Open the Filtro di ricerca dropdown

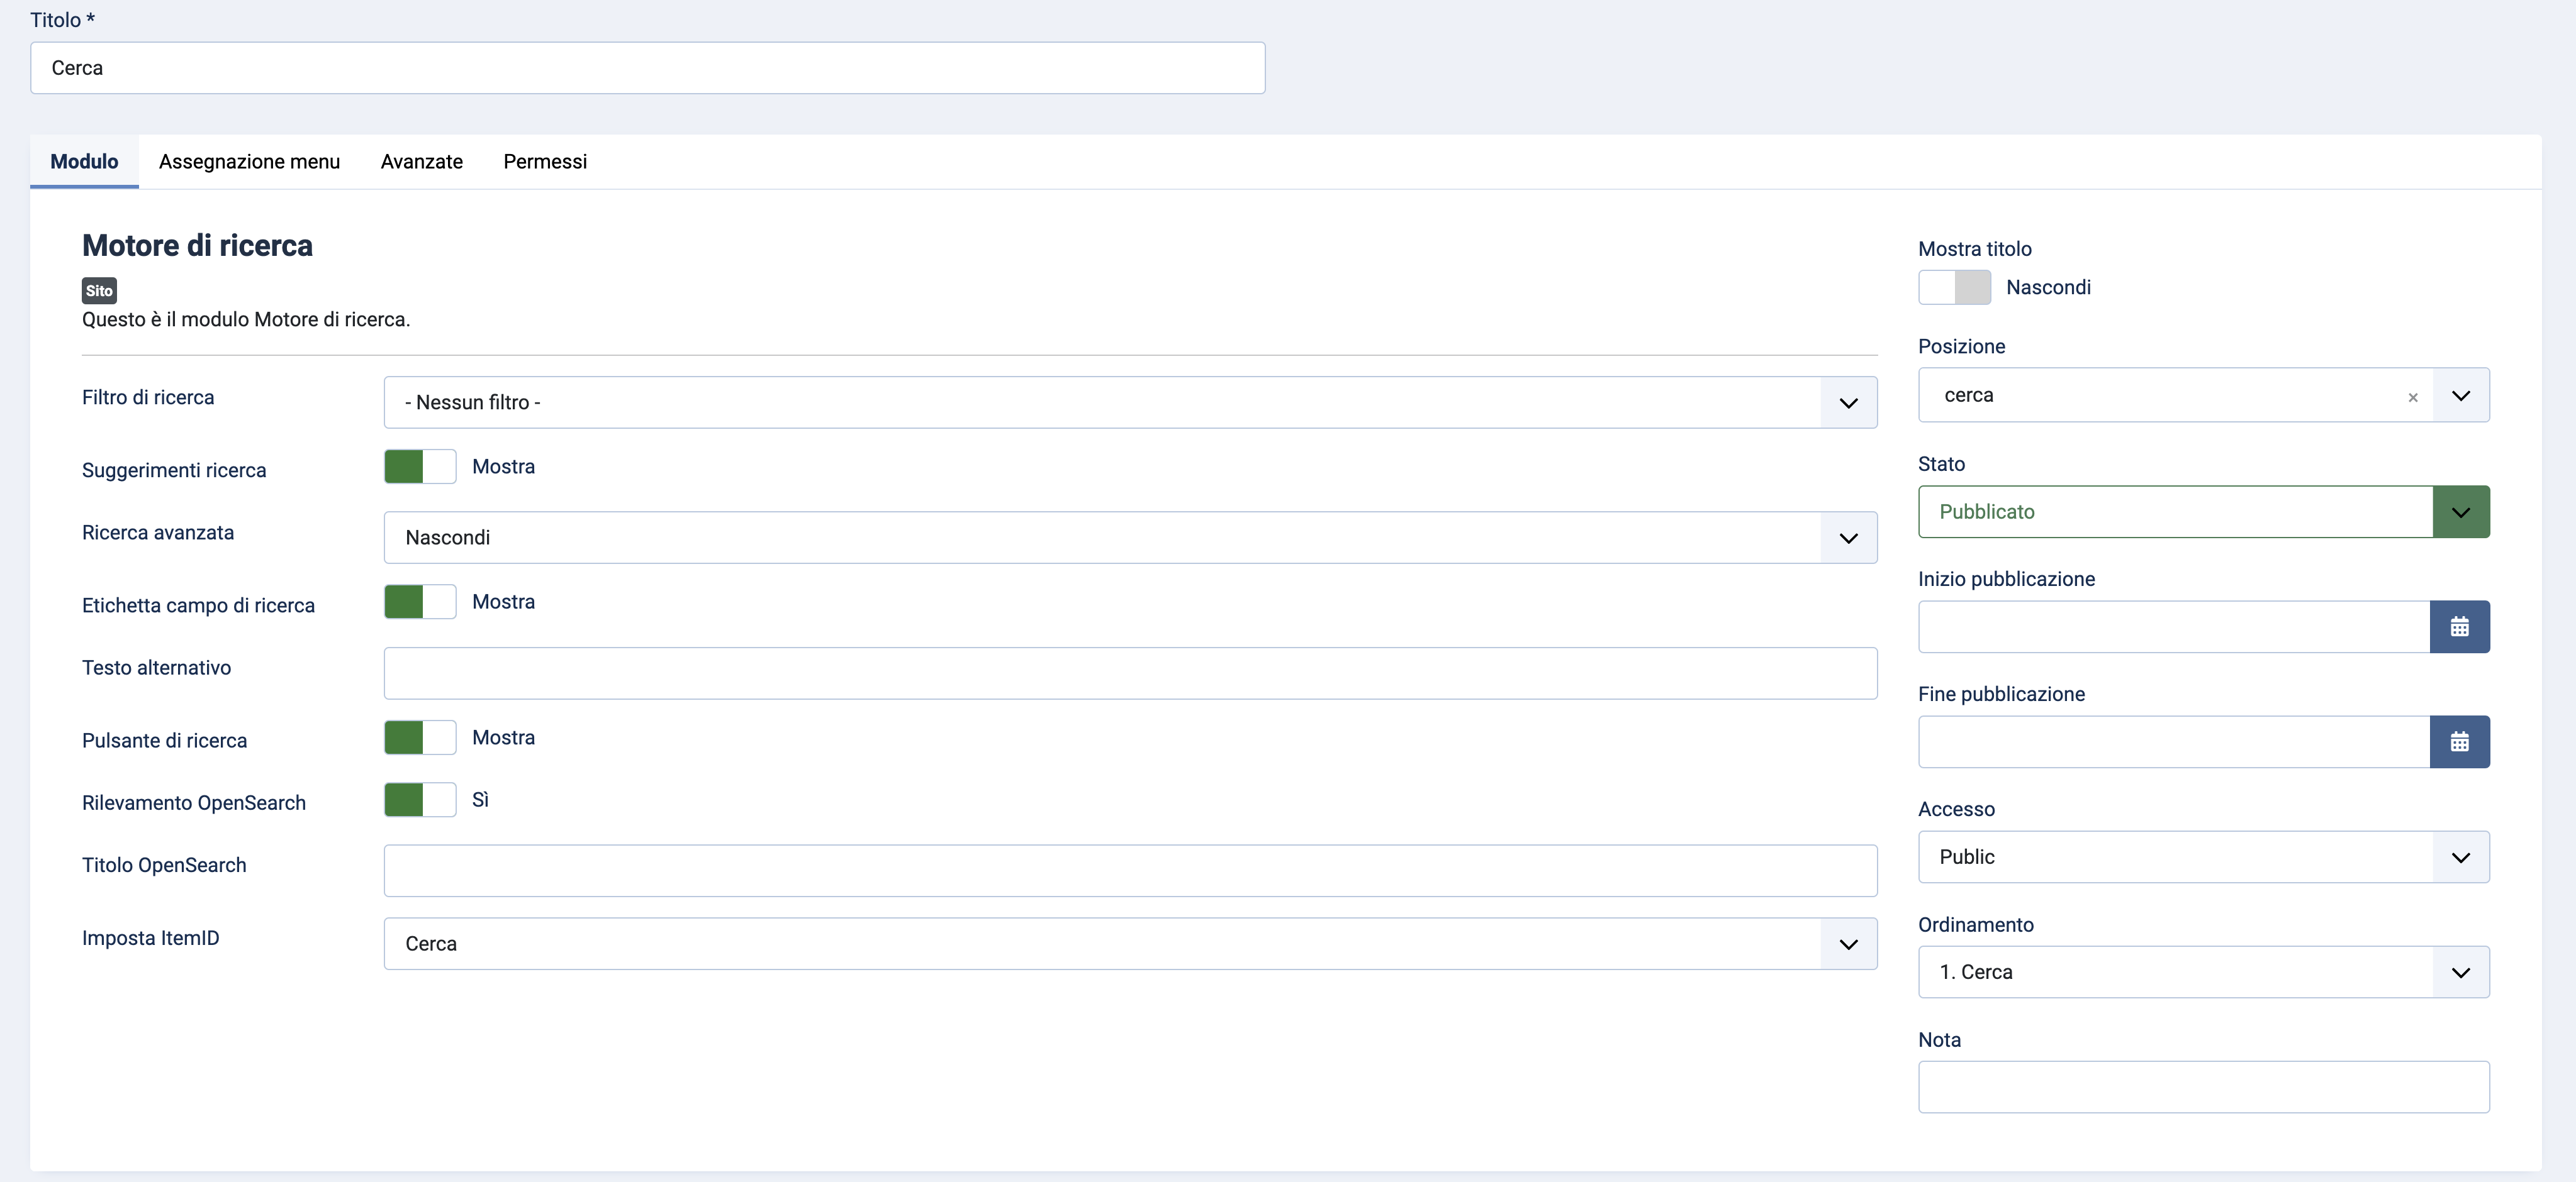(x=1130, y=402)
